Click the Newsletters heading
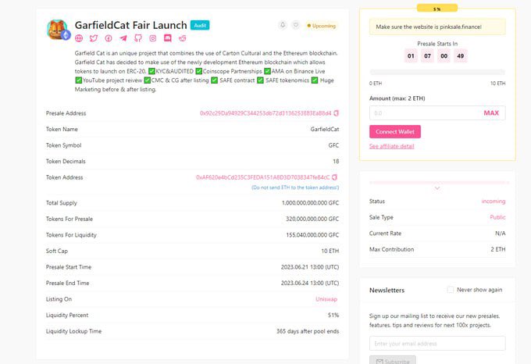Screen dimensions: 531x364 pos(387,290)
